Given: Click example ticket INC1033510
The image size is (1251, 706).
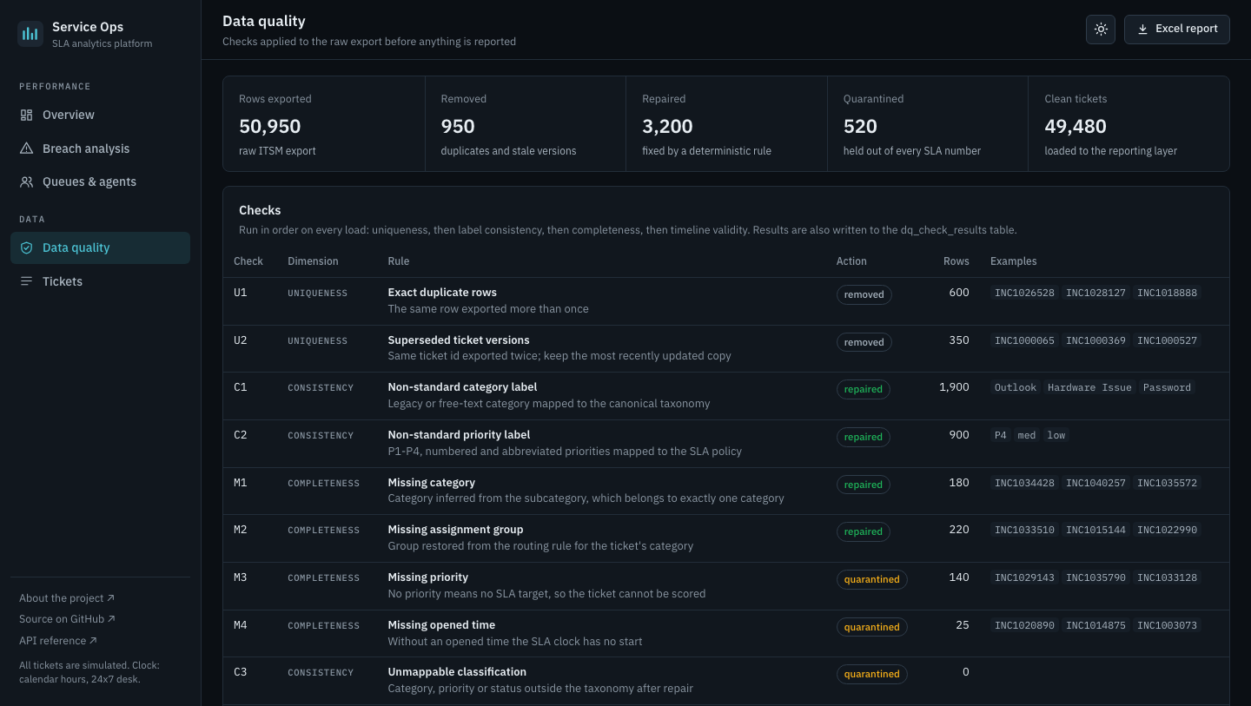Looking at the screenshot, I should pos(1024,530).
